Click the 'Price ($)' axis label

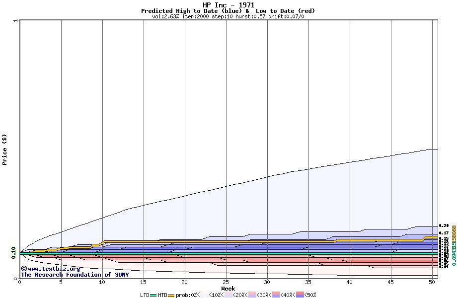pyautogui.click(x=4, y=149)
